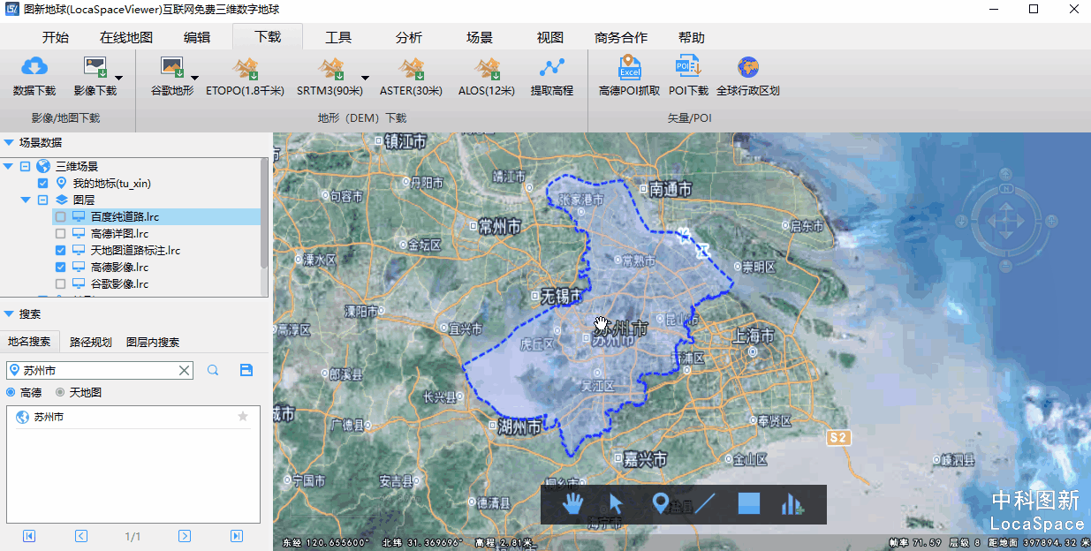1091x551 pixels.
Task: Select the arrow pick tool on the map toolbar
Action: 616,504
